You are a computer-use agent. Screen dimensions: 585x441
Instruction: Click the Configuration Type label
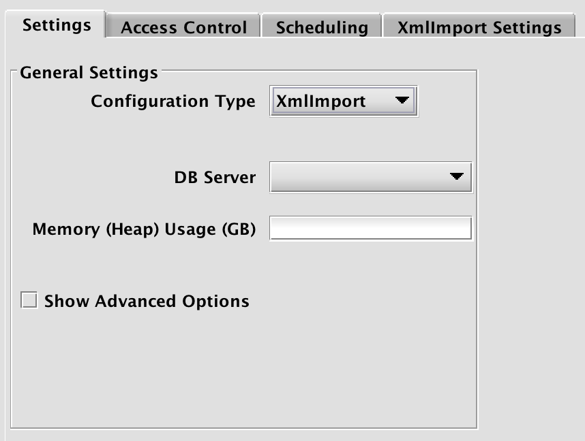(173, 101)
